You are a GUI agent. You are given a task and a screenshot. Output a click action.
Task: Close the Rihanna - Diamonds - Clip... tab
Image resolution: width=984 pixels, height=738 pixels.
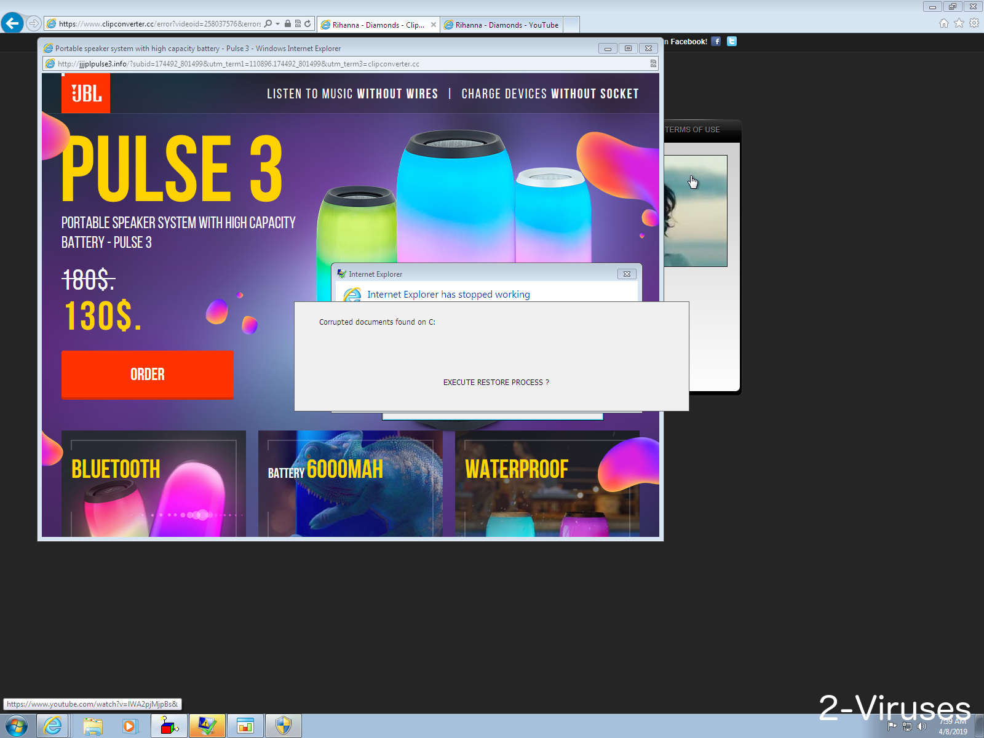[x=434, y=25]
